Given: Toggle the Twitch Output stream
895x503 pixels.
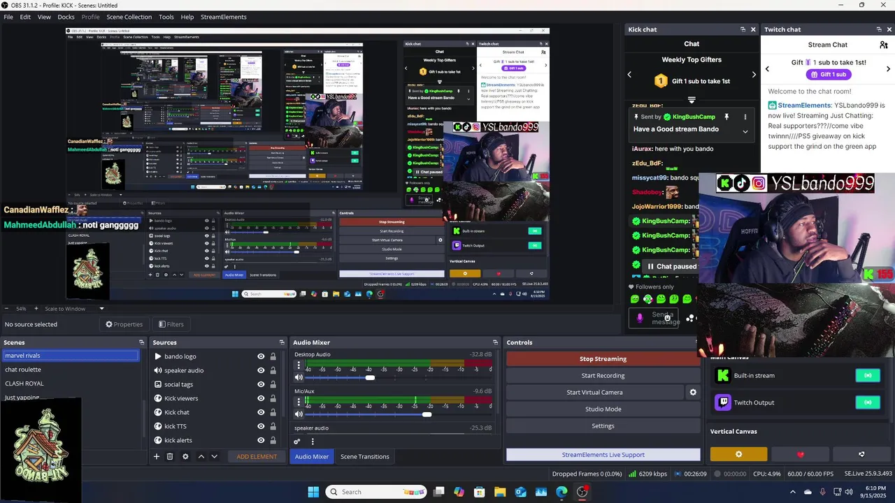Looking at the screenshot, I should tap(868, 402).
